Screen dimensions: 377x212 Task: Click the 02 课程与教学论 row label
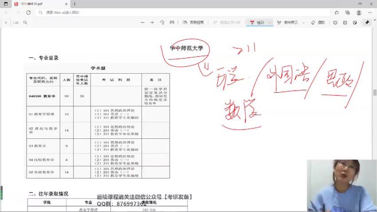[x=43, y=130]
